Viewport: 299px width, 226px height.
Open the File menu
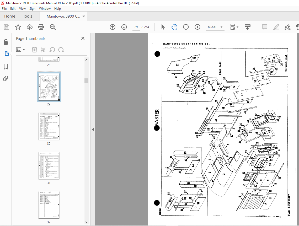point(4,9)
